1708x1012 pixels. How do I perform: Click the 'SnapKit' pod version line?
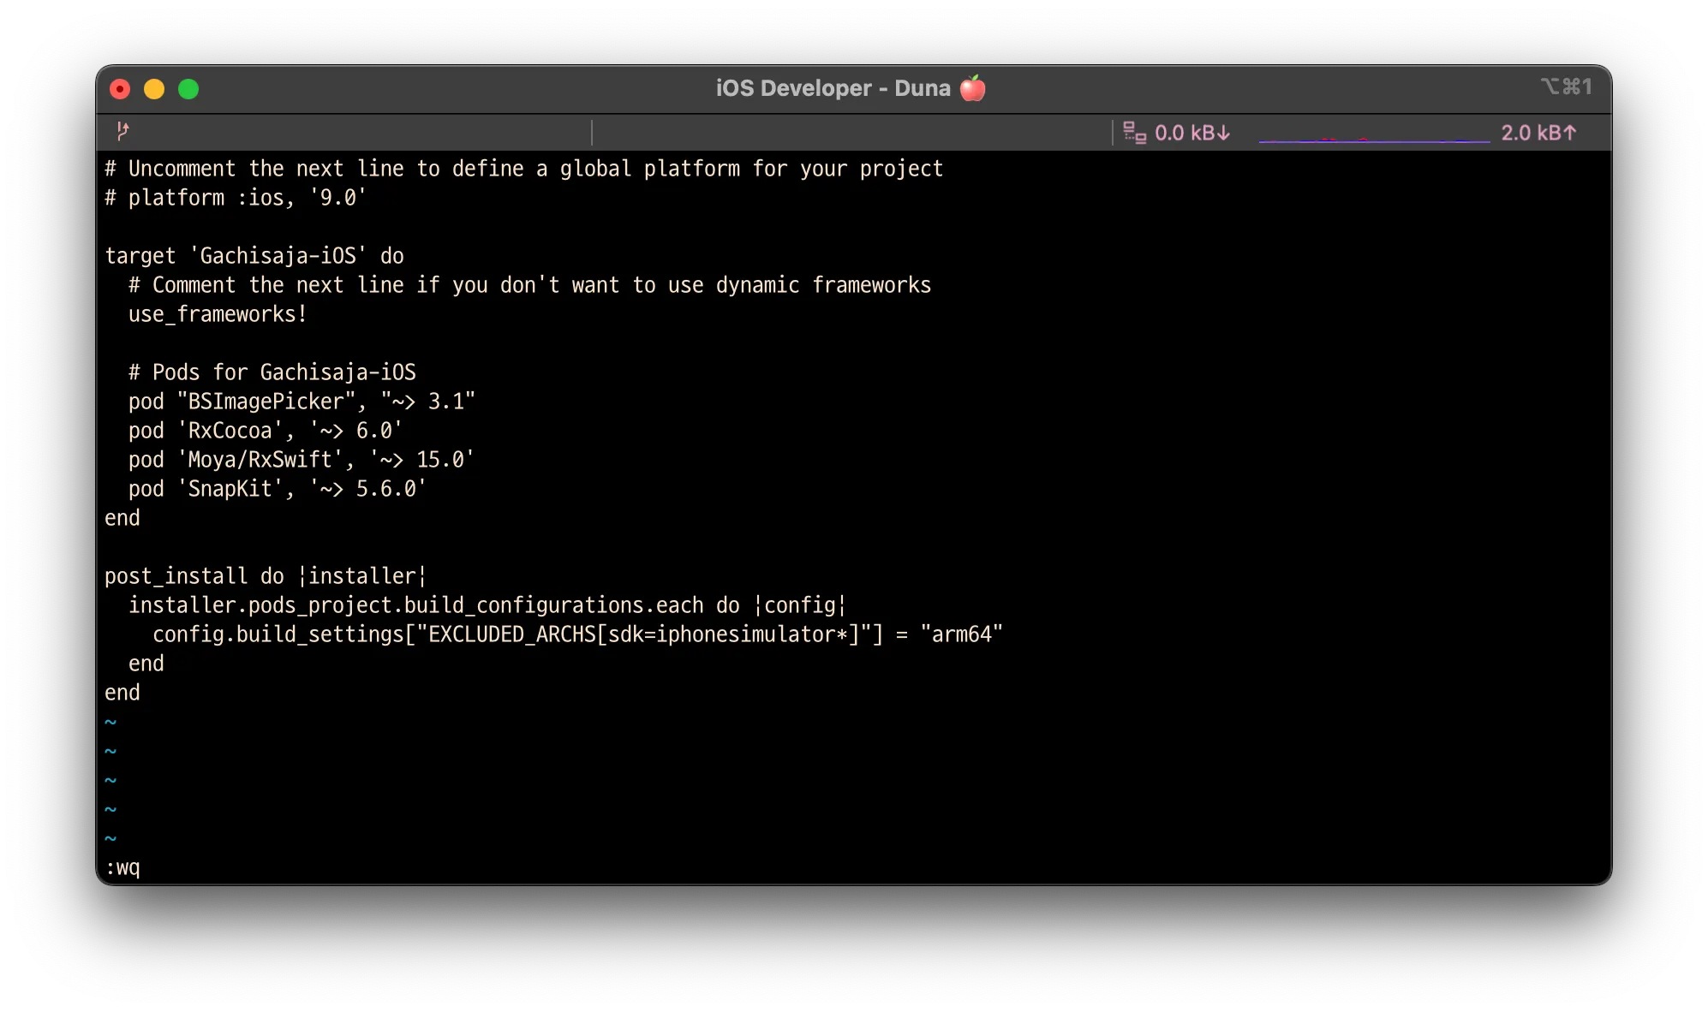pyautogui.click(x=277, y=489)
